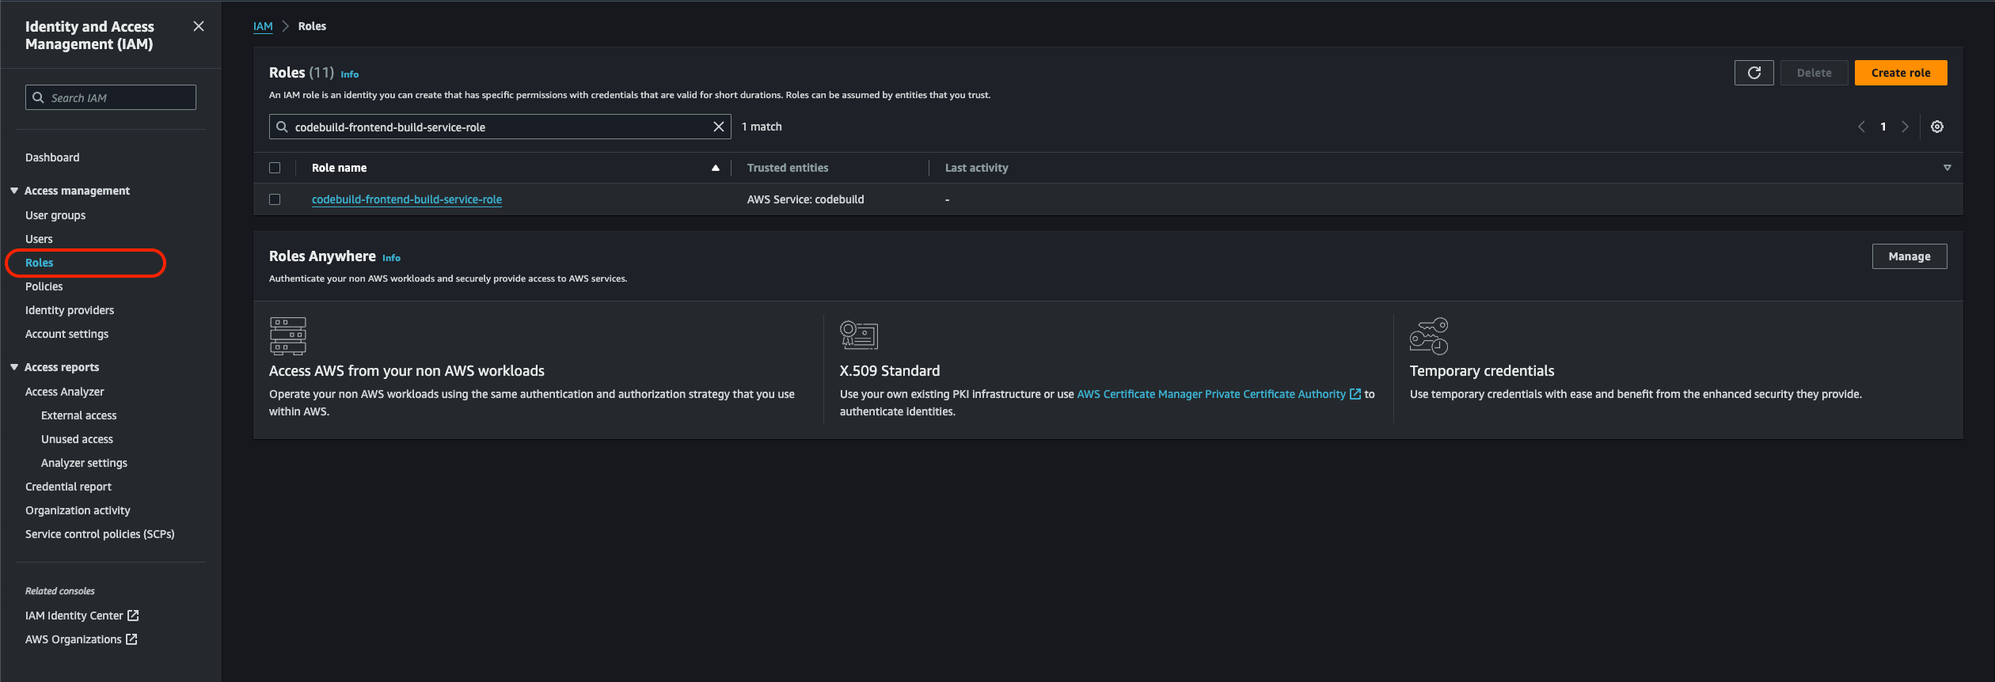Click the magnifier icon in Search IAM box
This screenshot has width=1995, height=682.
tap(38, 97)
